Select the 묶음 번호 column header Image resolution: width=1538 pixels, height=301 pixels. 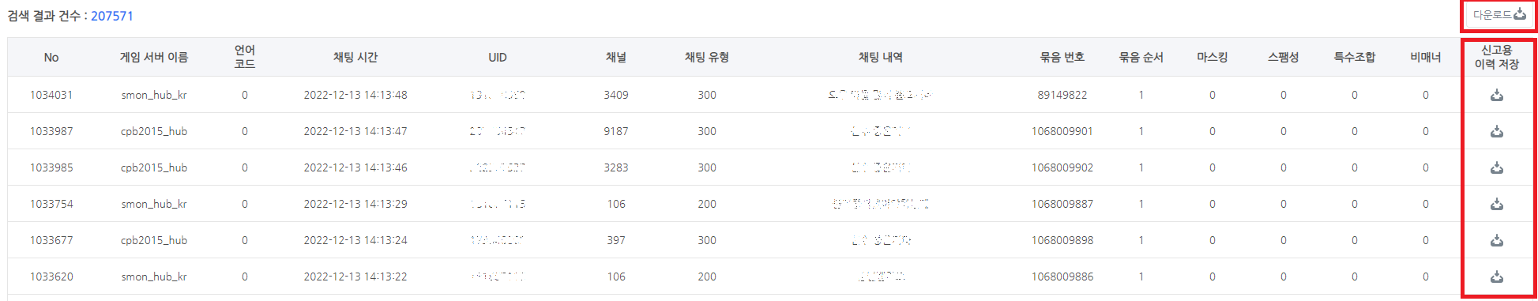click(1062, 58)
